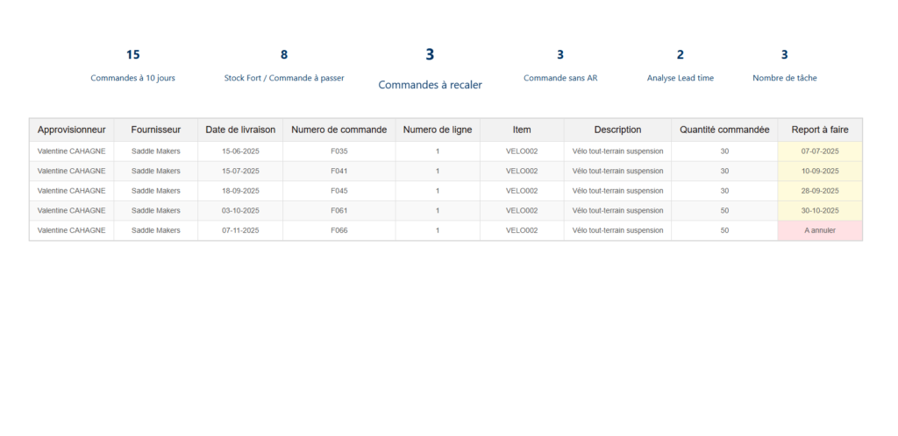Open the Commandes à 10 jours tab
Screen dimensions: 898x436
coord(132,77)
